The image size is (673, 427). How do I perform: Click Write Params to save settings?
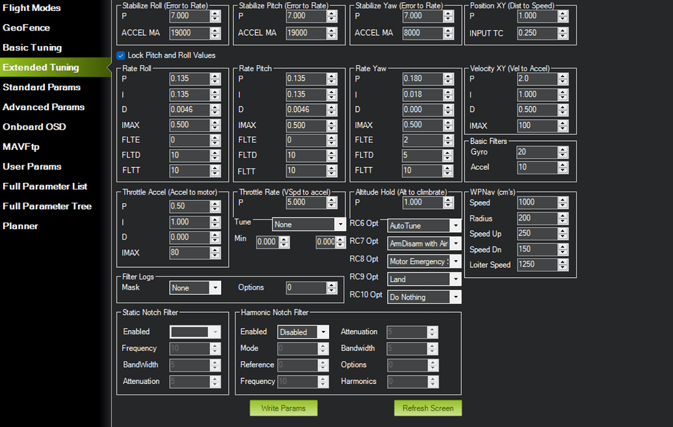pyautogui.click(x=284, y=408)
